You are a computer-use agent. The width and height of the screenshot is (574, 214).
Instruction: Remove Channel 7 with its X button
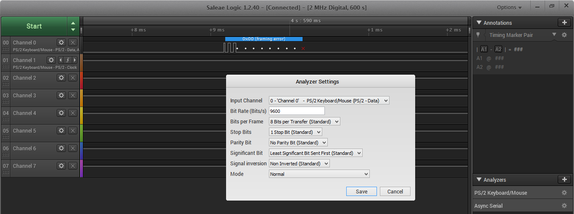pyautogui.click(x=73, y=166)
